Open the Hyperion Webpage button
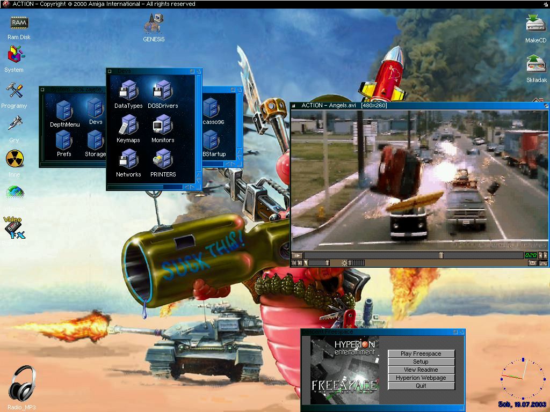Screen dimensions: 550x412 coord(421,378)
